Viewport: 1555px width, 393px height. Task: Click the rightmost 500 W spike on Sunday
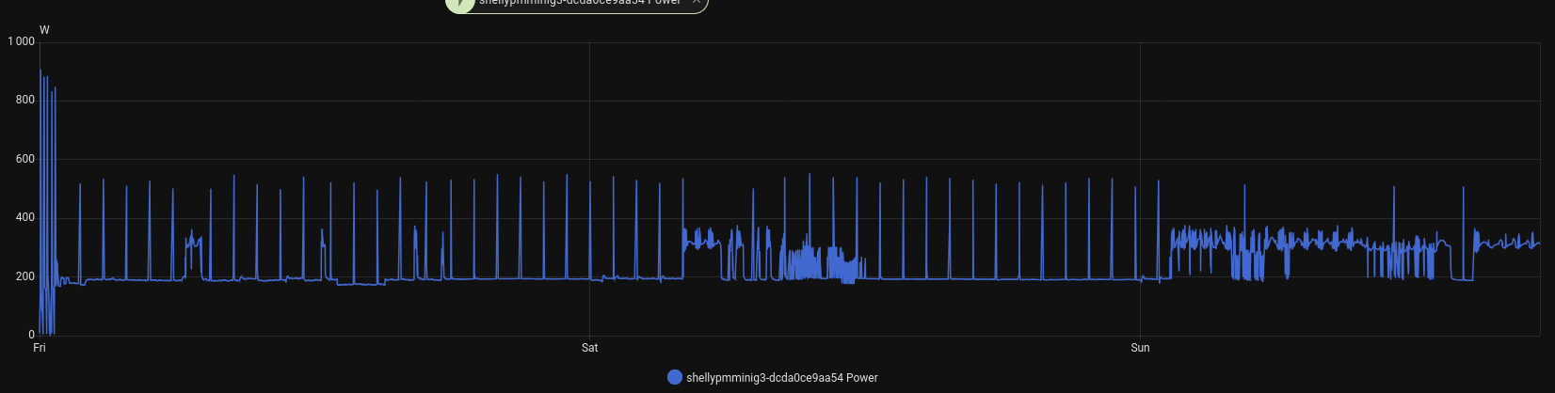coord(1464,189)
